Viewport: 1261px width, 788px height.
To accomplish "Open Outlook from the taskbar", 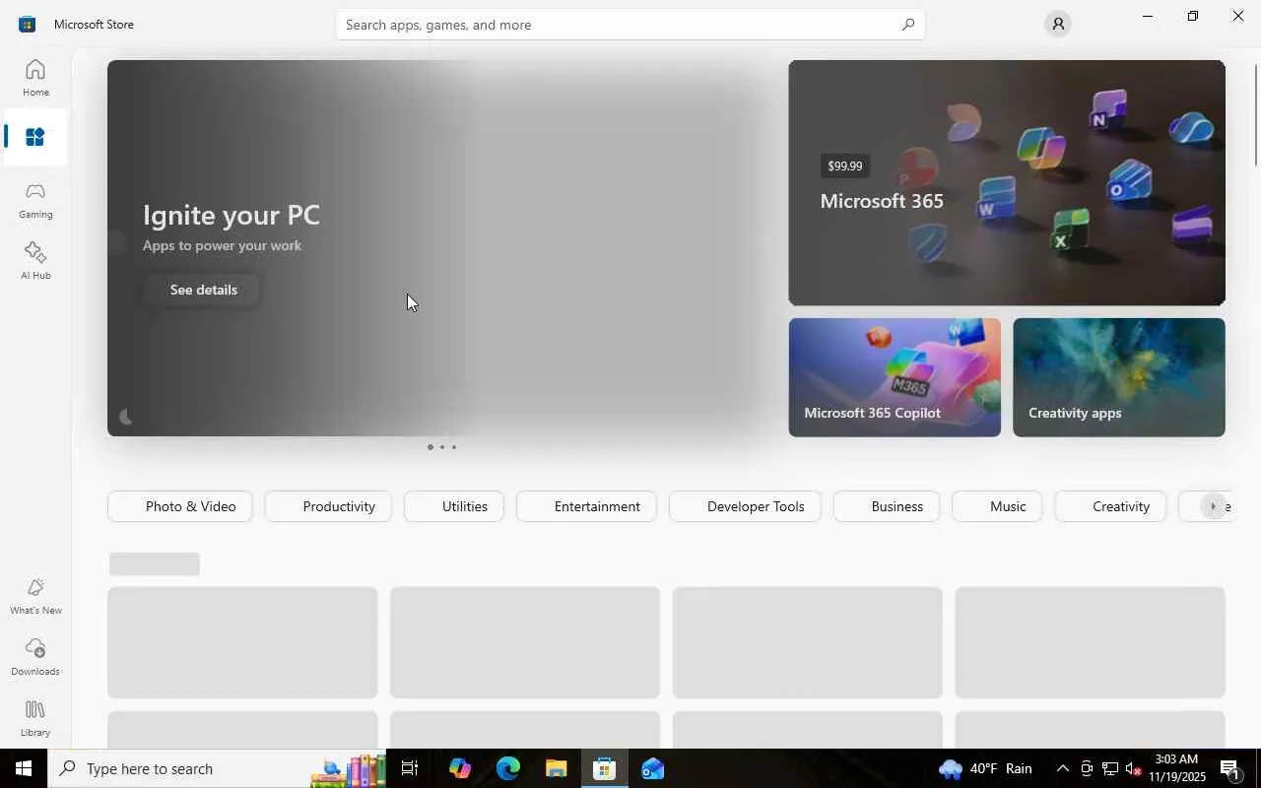I will pyautogui.click(x=652, y=768).
